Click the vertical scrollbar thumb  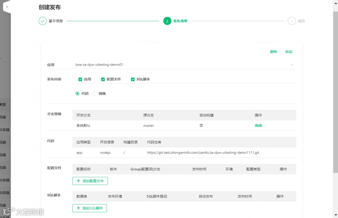335,92
